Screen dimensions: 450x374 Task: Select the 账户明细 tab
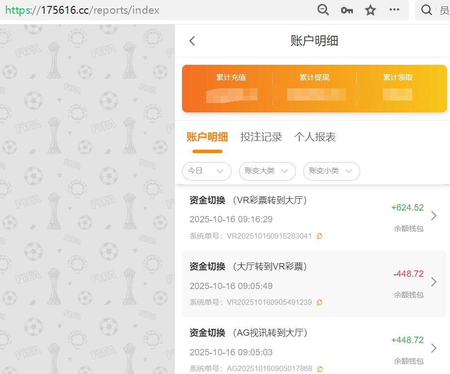207,137
